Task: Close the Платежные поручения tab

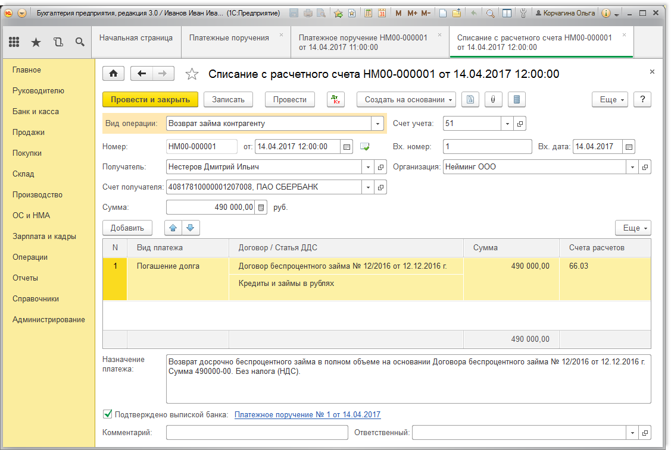Action: [281, 35]
